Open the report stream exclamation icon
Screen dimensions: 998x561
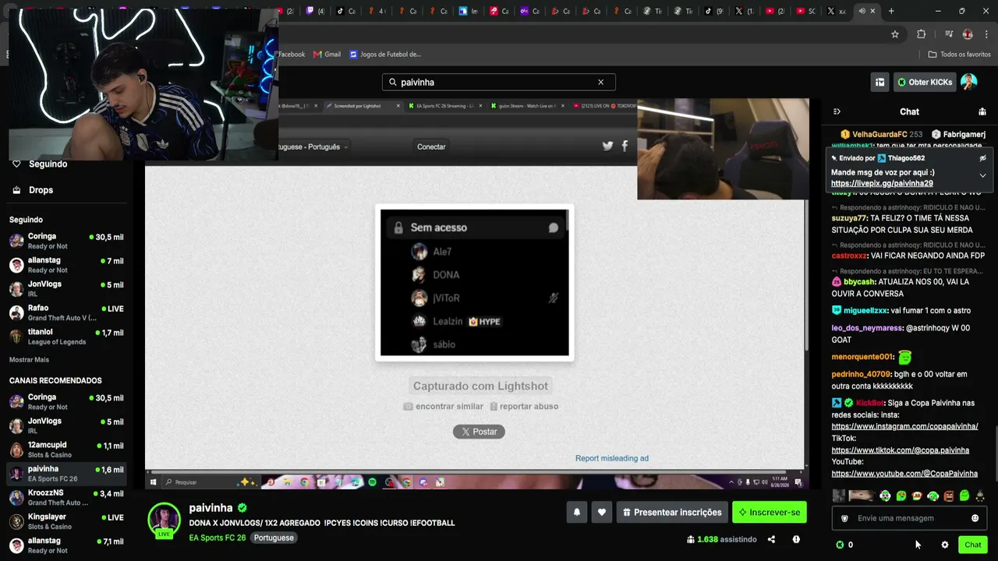pyautogui.click(x=796, y=539)
